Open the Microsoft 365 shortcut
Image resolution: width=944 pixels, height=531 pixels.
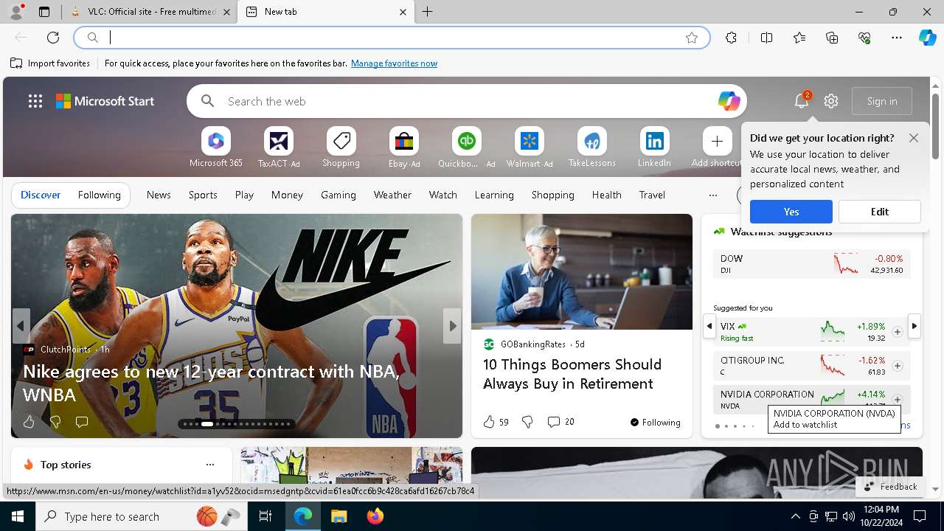(215, 147)
